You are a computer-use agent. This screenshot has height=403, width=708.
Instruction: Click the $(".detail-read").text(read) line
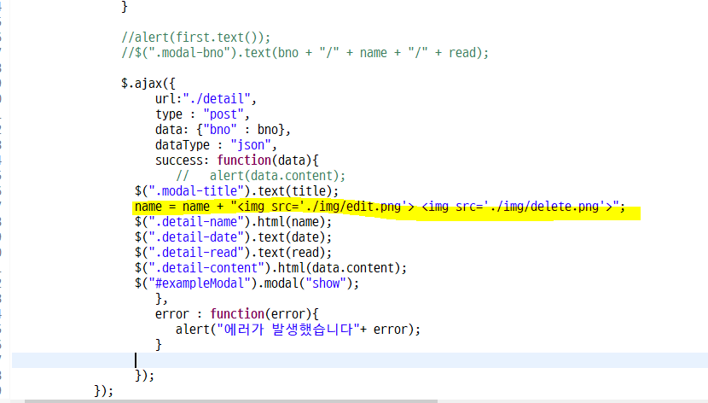click(233, 253)
